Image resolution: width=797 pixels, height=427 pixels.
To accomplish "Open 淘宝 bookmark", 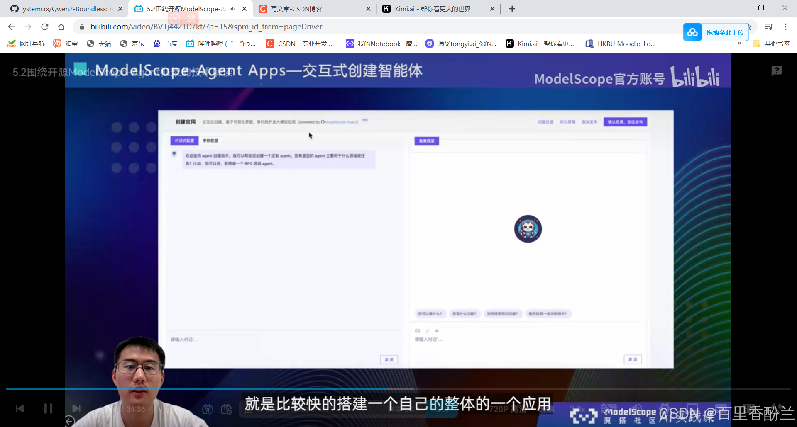I will coord(66,44).
